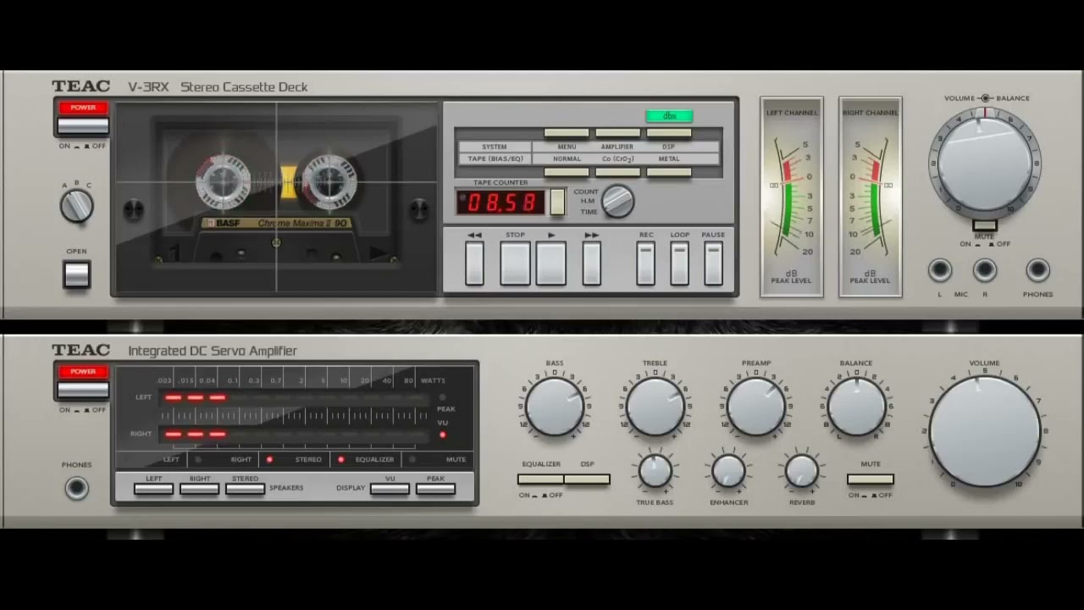Click the REVERB knob
Screen dimensions: 1084x610
point(802,472)
